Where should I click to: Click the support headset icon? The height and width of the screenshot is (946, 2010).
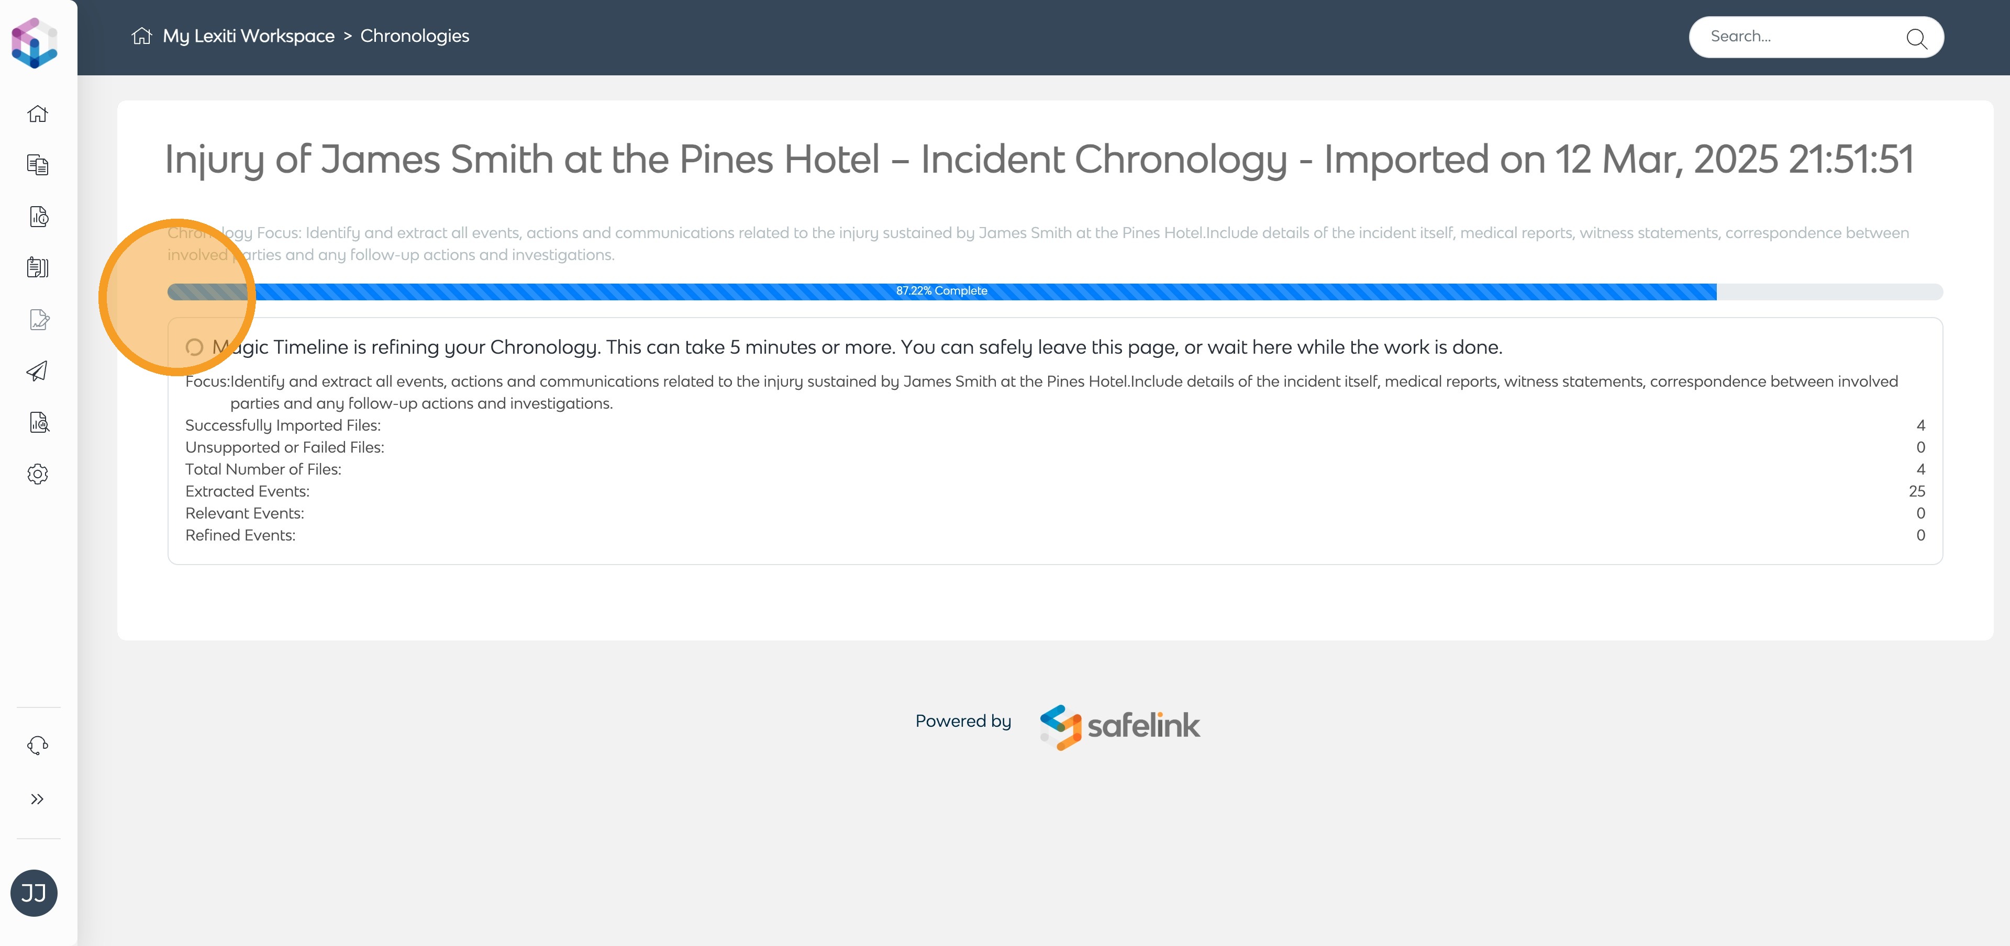click(x=38, y=746)
